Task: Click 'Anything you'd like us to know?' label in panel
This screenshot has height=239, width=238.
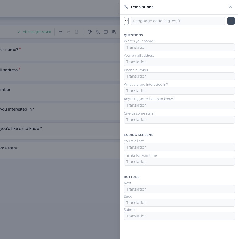Action: click(149, 99)
